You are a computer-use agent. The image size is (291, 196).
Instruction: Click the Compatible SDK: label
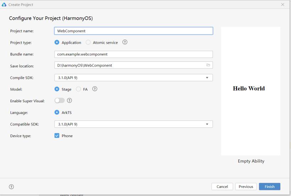[x=24, y=124]
